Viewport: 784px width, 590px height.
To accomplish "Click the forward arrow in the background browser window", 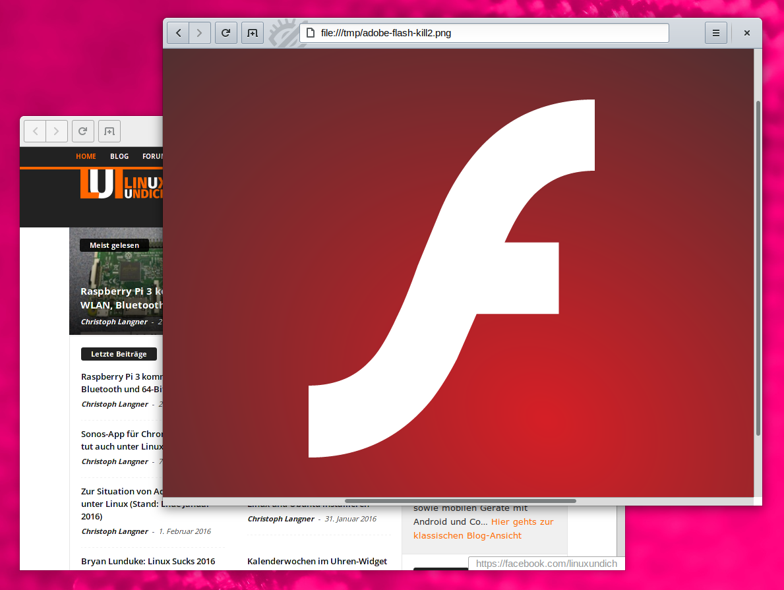I will pos(57,131).
